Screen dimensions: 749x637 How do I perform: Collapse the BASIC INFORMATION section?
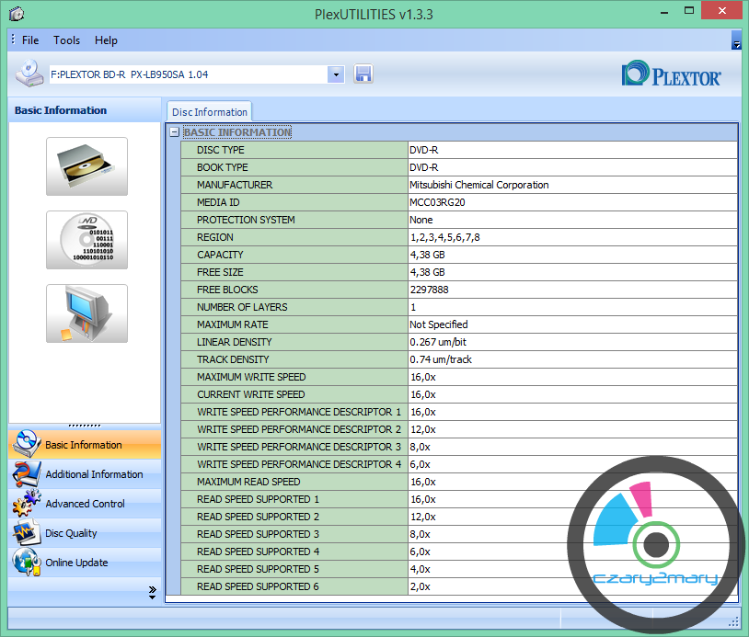174,132
